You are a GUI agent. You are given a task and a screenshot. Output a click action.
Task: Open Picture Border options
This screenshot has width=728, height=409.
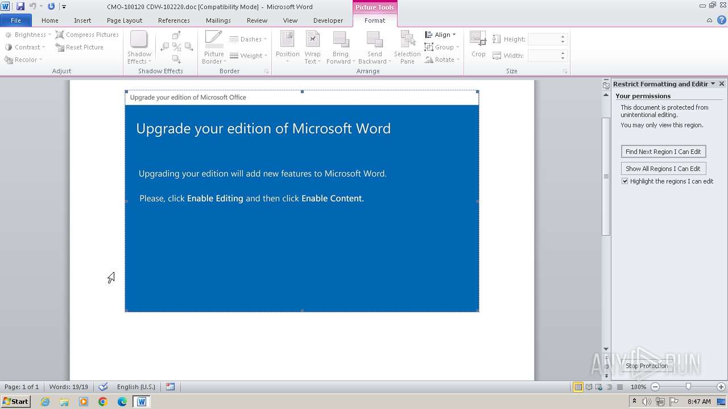tap(214, 48)
